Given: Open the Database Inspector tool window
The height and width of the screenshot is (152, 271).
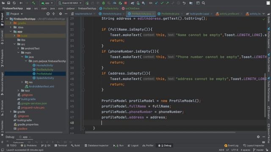Looking at the screenshot, I should pos(97,145).
